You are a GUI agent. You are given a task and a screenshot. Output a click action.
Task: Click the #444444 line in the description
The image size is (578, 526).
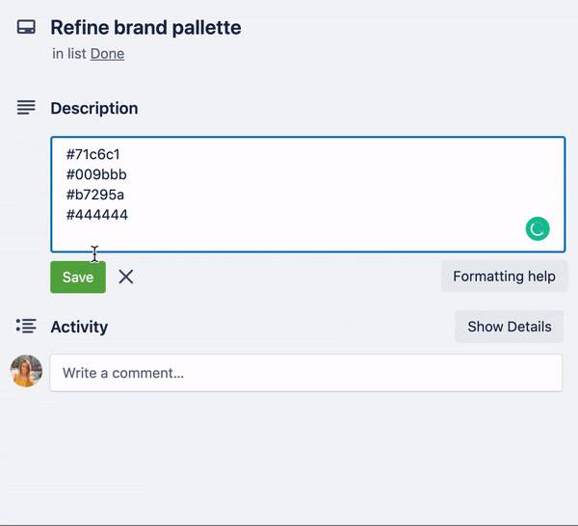[x=97, y=215]
